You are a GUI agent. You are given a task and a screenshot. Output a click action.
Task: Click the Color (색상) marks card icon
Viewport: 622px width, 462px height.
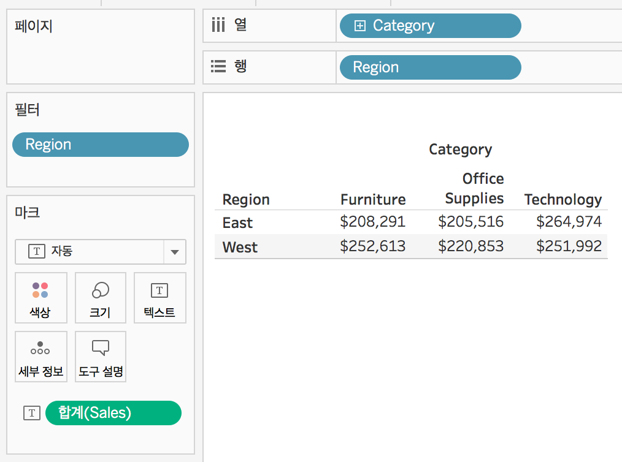tap(40, 298)
